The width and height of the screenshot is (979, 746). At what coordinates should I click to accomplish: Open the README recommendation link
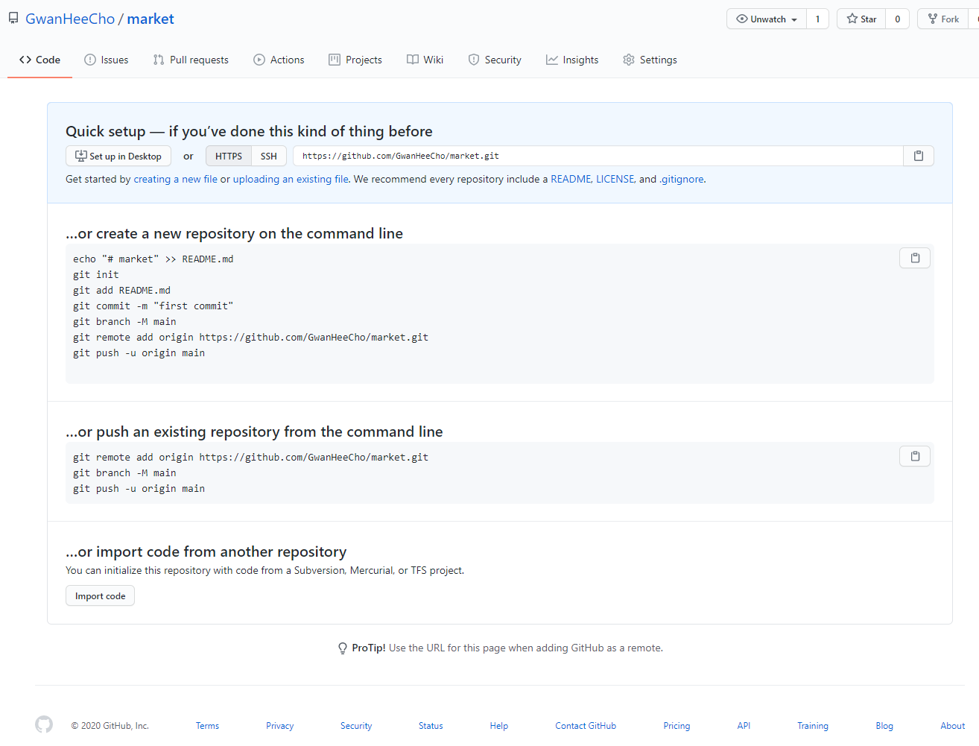click(x=571, y=179)
